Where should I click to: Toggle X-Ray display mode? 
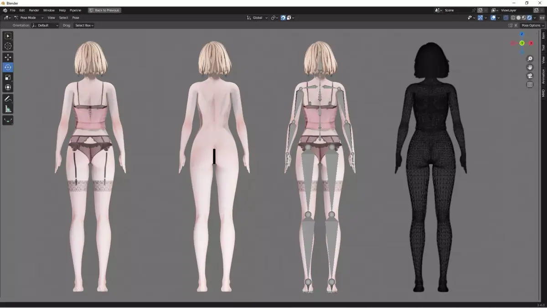(506, 18)
